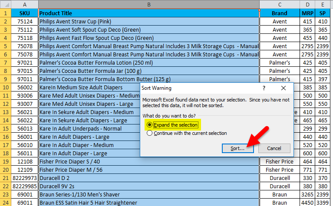Cancel the Sort Warning dialog
Screen dimensions: 333x206
pyautogui.click(x=274, y=148)
